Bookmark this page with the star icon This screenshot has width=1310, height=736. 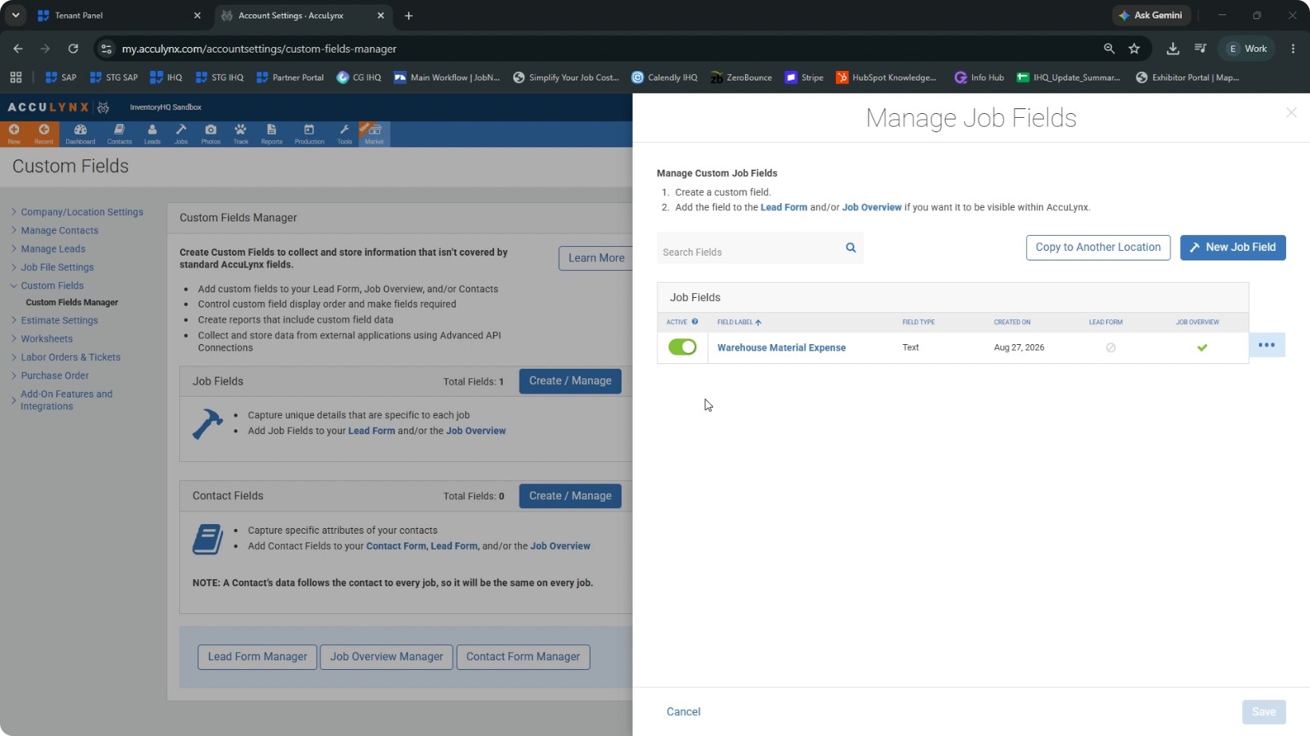[1134, 49]
